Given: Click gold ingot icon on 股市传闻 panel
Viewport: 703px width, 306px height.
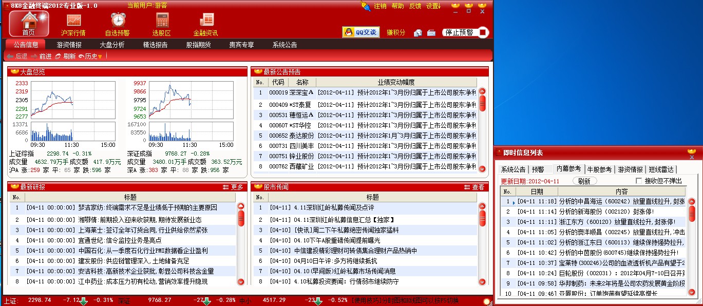Looking at the screenshot, I should click(258, 187).
